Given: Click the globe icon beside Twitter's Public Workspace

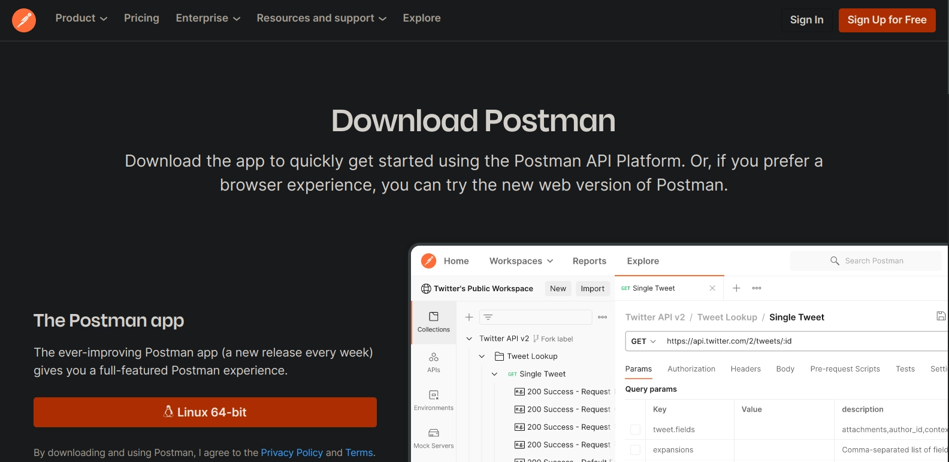Looking at the screenshot, I should (x=426, y=288).
